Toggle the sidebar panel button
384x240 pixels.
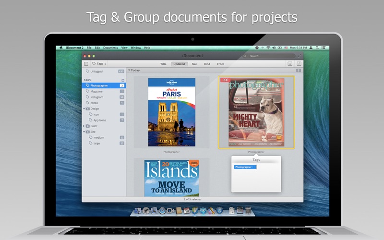86,63
